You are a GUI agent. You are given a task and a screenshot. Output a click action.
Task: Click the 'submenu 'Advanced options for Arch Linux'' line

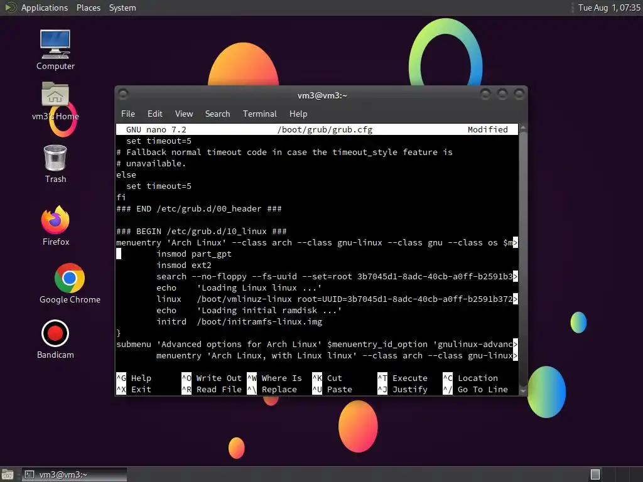(x=317, y=345)
